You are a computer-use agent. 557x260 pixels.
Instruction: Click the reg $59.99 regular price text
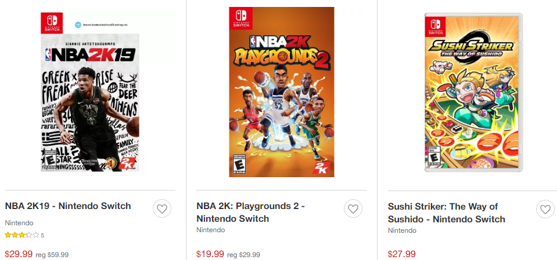(52, 254)
